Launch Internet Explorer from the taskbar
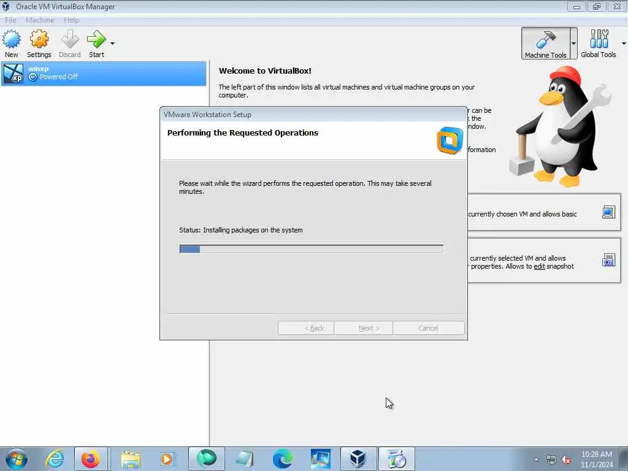 [55, 459]
